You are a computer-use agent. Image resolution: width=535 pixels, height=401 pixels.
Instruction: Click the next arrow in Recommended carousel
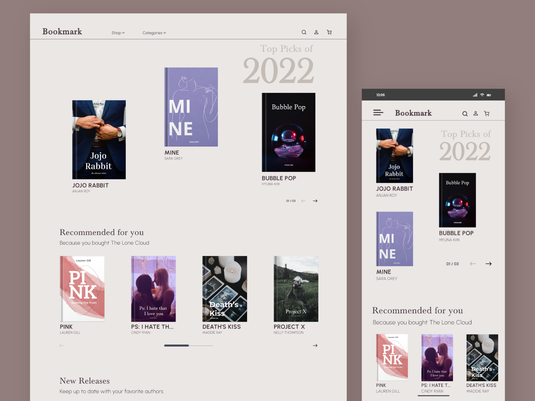pos(315,346)
